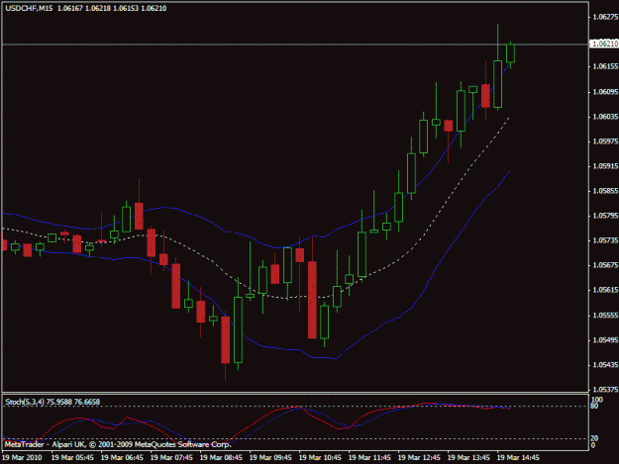Click the 1.05555 price scale label

[x=605, y=316]
